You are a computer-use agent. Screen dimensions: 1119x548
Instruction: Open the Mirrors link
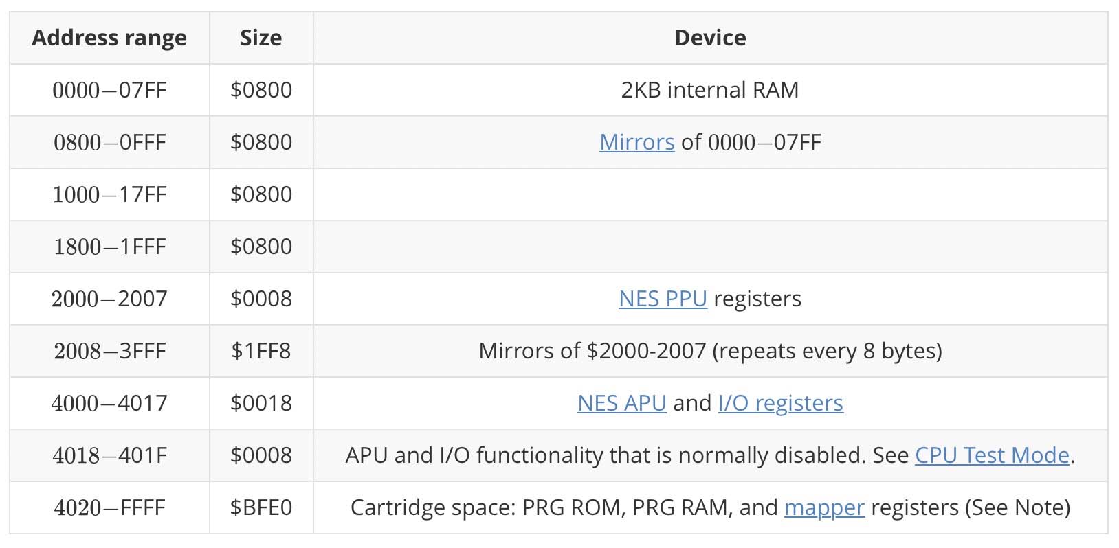(x=636, y=142)
